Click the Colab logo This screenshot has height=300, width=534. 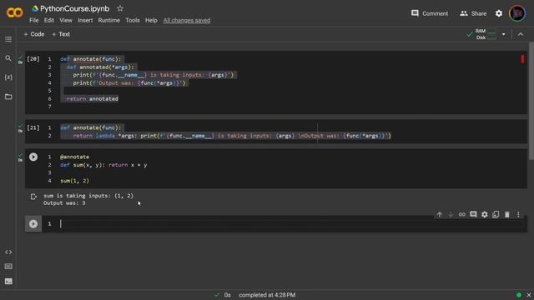click(x=15, y=12)
